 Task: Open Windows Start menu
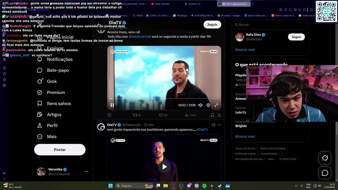111,186
